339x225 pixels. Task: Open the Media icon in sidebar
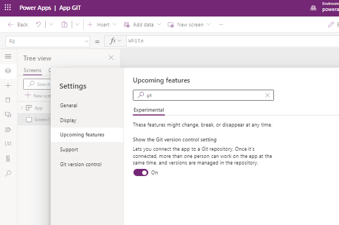click(8, 114)
